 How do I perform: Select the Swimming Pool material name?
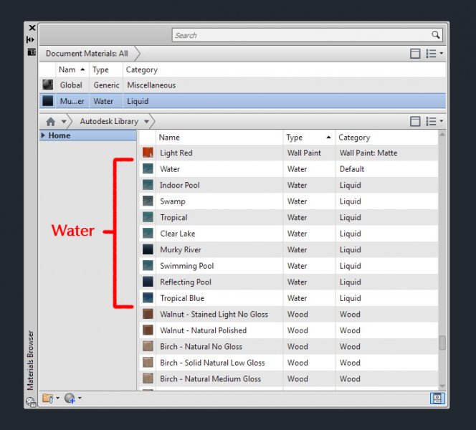point(186,266)
